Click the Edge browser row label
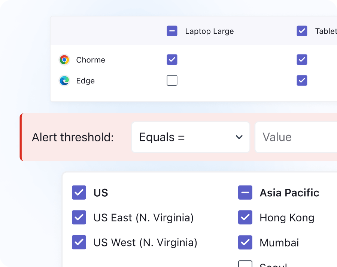Viewport: 337px width, 267px height. (x=85, y=81)
